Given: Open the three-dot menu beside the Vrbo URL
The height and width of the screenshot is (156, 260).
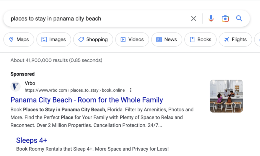Looking at the screenshot, I should pos(131,90).
